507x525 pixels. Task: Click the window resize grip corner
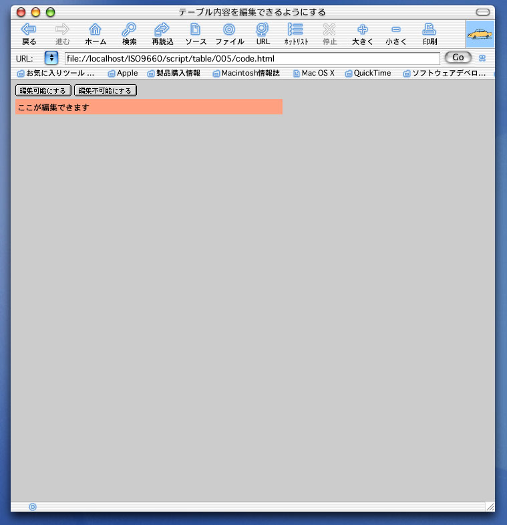tap(490, 507)
